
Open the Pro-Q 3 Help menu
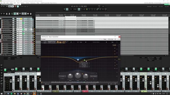click(112, 42)
